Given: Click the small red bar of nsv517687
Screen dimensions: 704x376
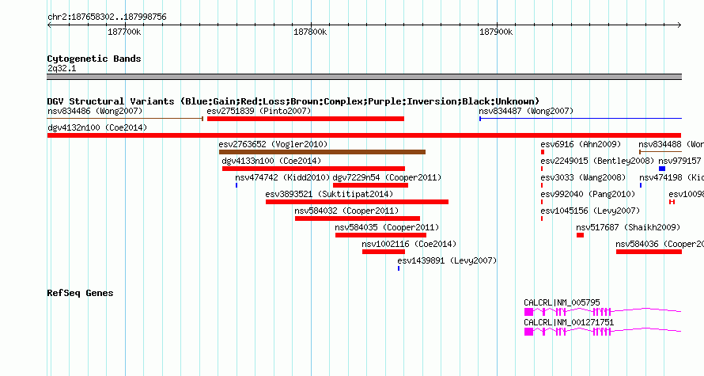Looking at the screenshot, I should click(580, 235).
